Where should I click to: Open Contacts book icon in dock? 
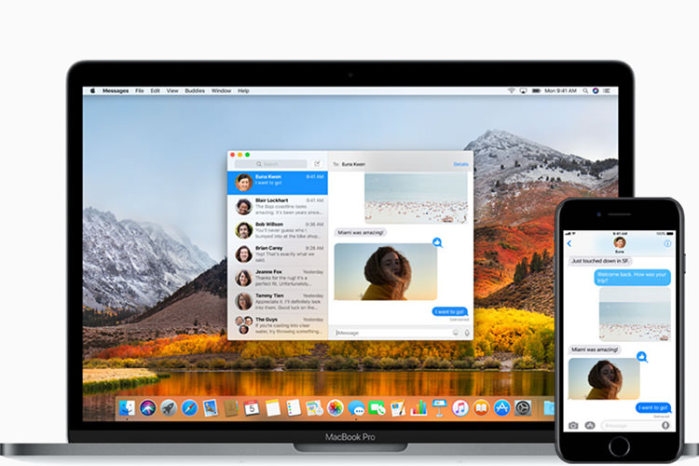(x=231, y=407)
